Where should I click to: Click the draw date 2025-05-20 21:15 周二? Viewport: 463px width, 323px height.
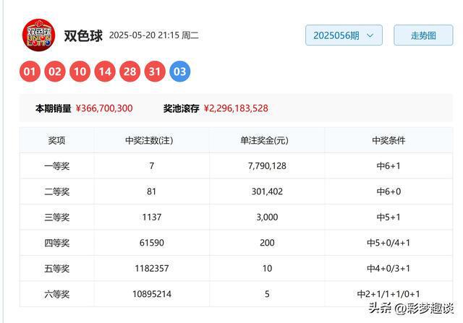pyautogui.click(x=154, y=35)
